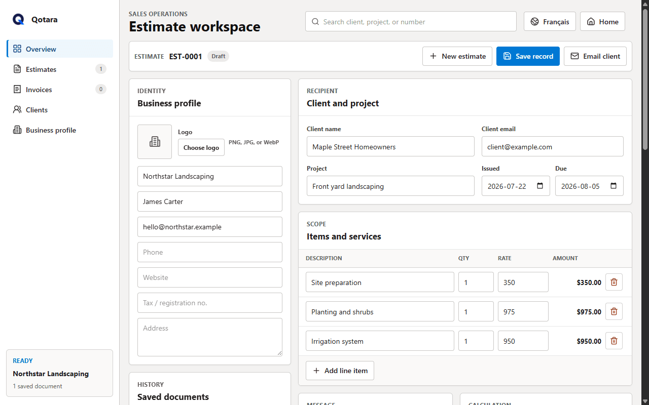Edit Site preparation description

click(380, 282)
